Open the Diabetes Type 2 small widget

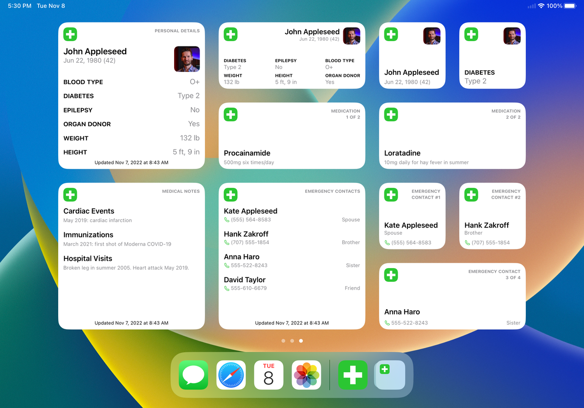coord(493,55)
